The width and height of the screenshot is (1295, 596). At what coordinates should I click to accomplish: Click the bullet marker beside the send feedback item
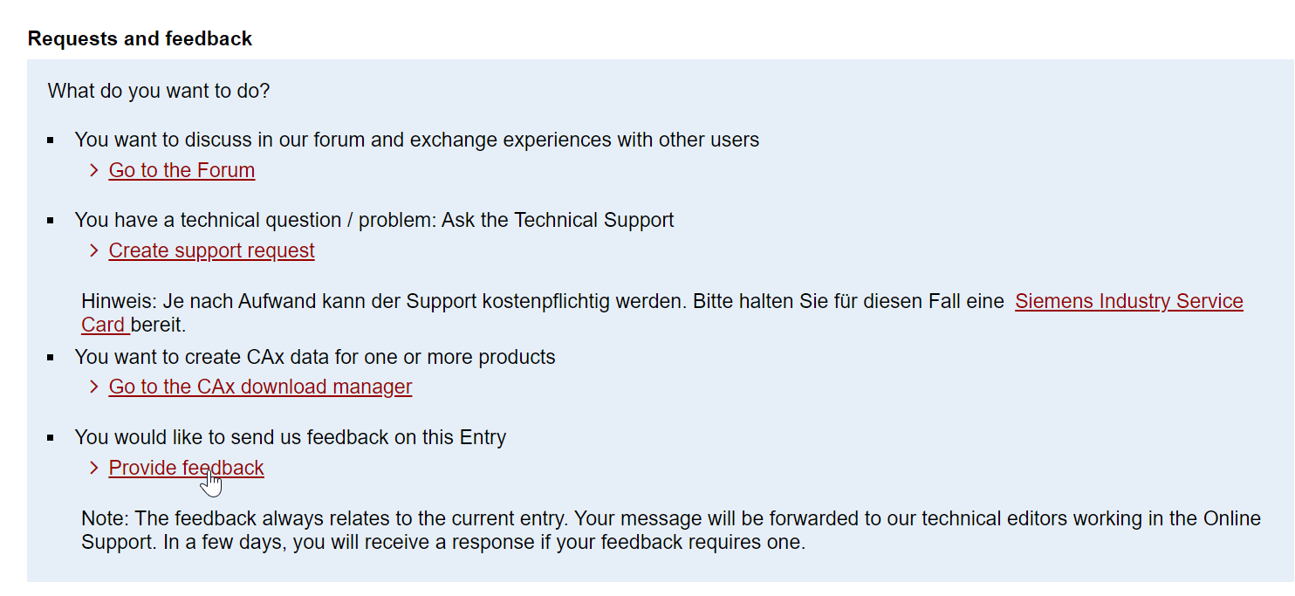[51, 438]
